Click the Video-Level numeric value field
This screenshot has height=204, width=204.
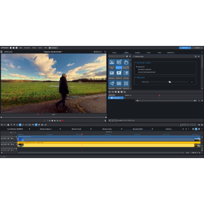(192, 82)
